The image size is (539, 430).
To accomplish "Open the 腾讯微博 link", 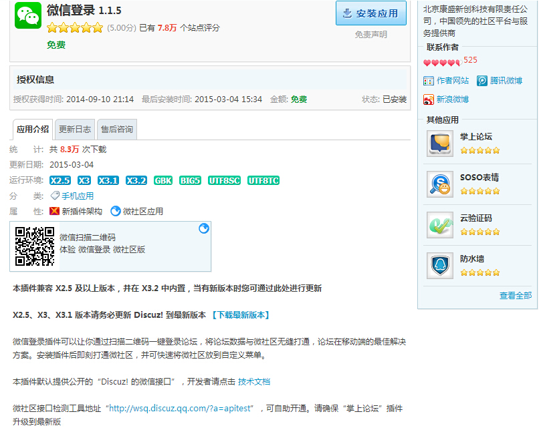I will point(506,81).
